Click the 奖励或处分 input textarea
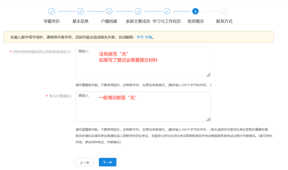The image size is (288, 170). coord(143,61)
